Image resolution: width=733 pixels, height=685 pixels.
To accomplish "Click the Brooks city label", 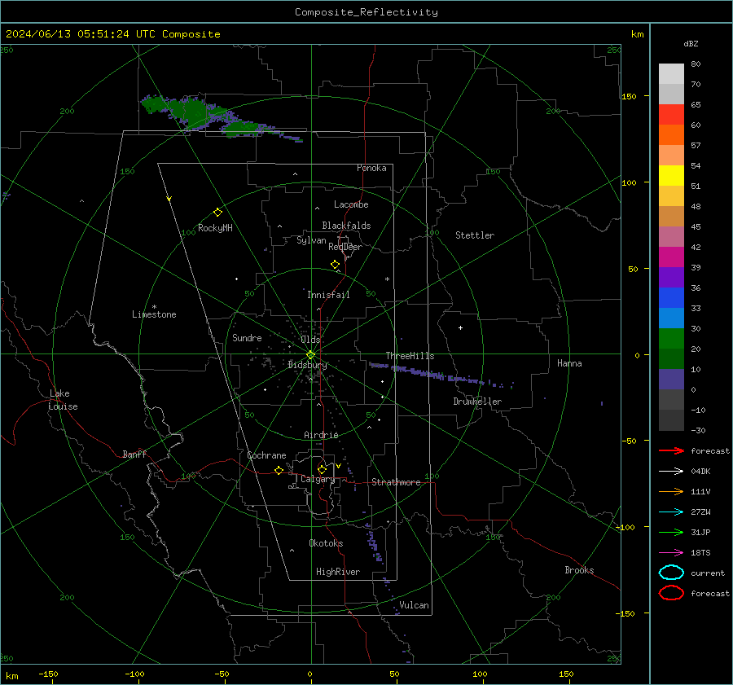I will [x=579, y=570].
